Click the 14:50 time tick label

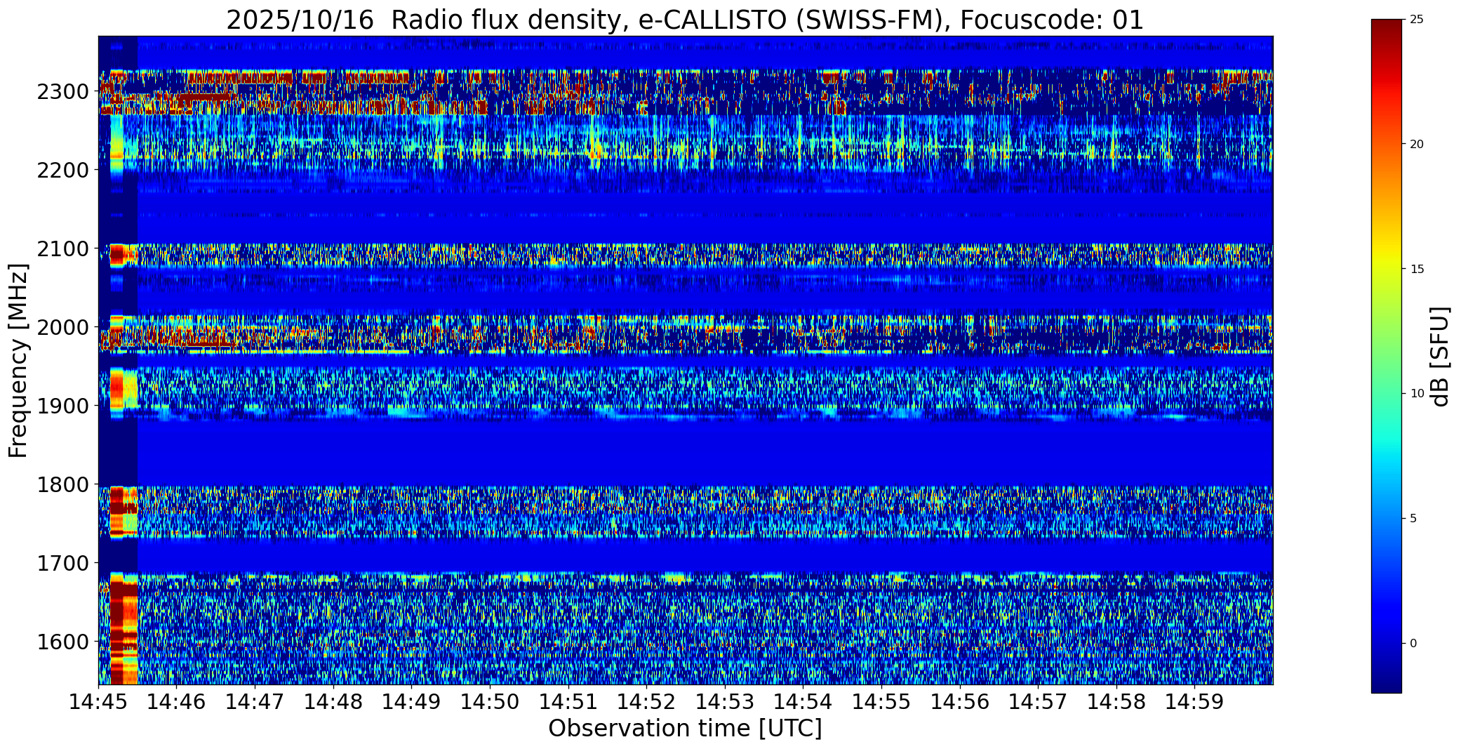[x=490, y=701]
